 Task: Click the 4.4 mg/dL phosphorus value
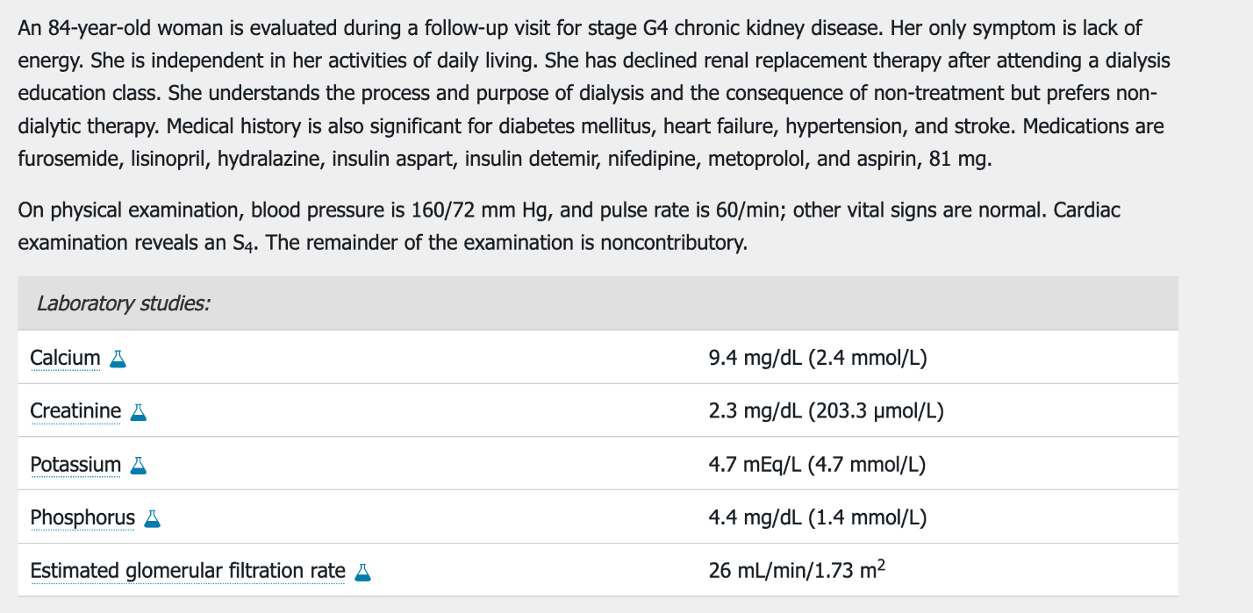(x=818, y=518)
